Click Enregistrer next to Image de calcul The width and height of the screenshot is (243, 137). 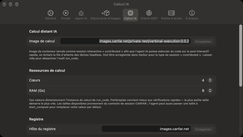[203, 42]
